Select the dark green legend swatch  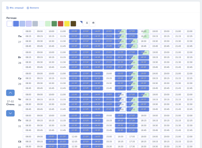coord(54,24)
